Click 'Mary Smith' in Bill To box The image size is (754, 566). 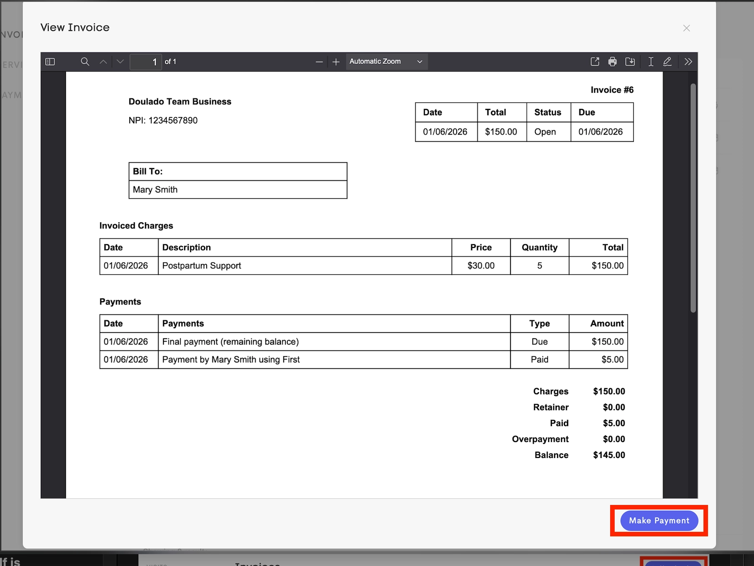(x=155, y=190)
